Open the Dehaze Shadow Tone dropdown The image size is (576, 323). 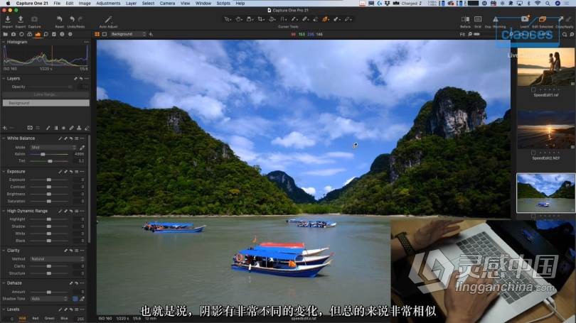pos(49,299)
